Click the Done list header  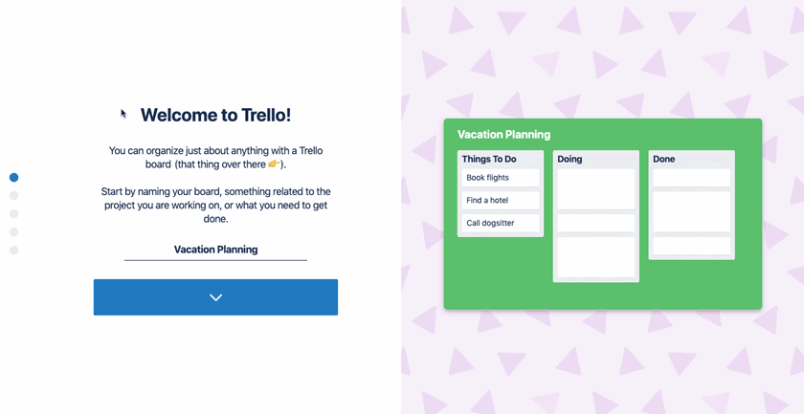(x=664, y=159)
